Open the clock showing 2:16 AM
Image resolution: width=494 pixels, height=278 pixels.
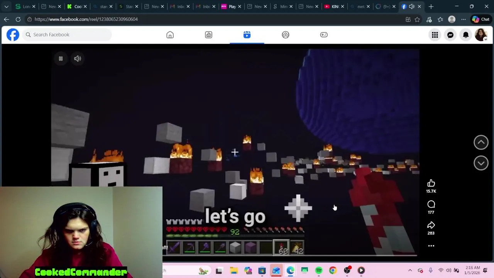(473, 270)
